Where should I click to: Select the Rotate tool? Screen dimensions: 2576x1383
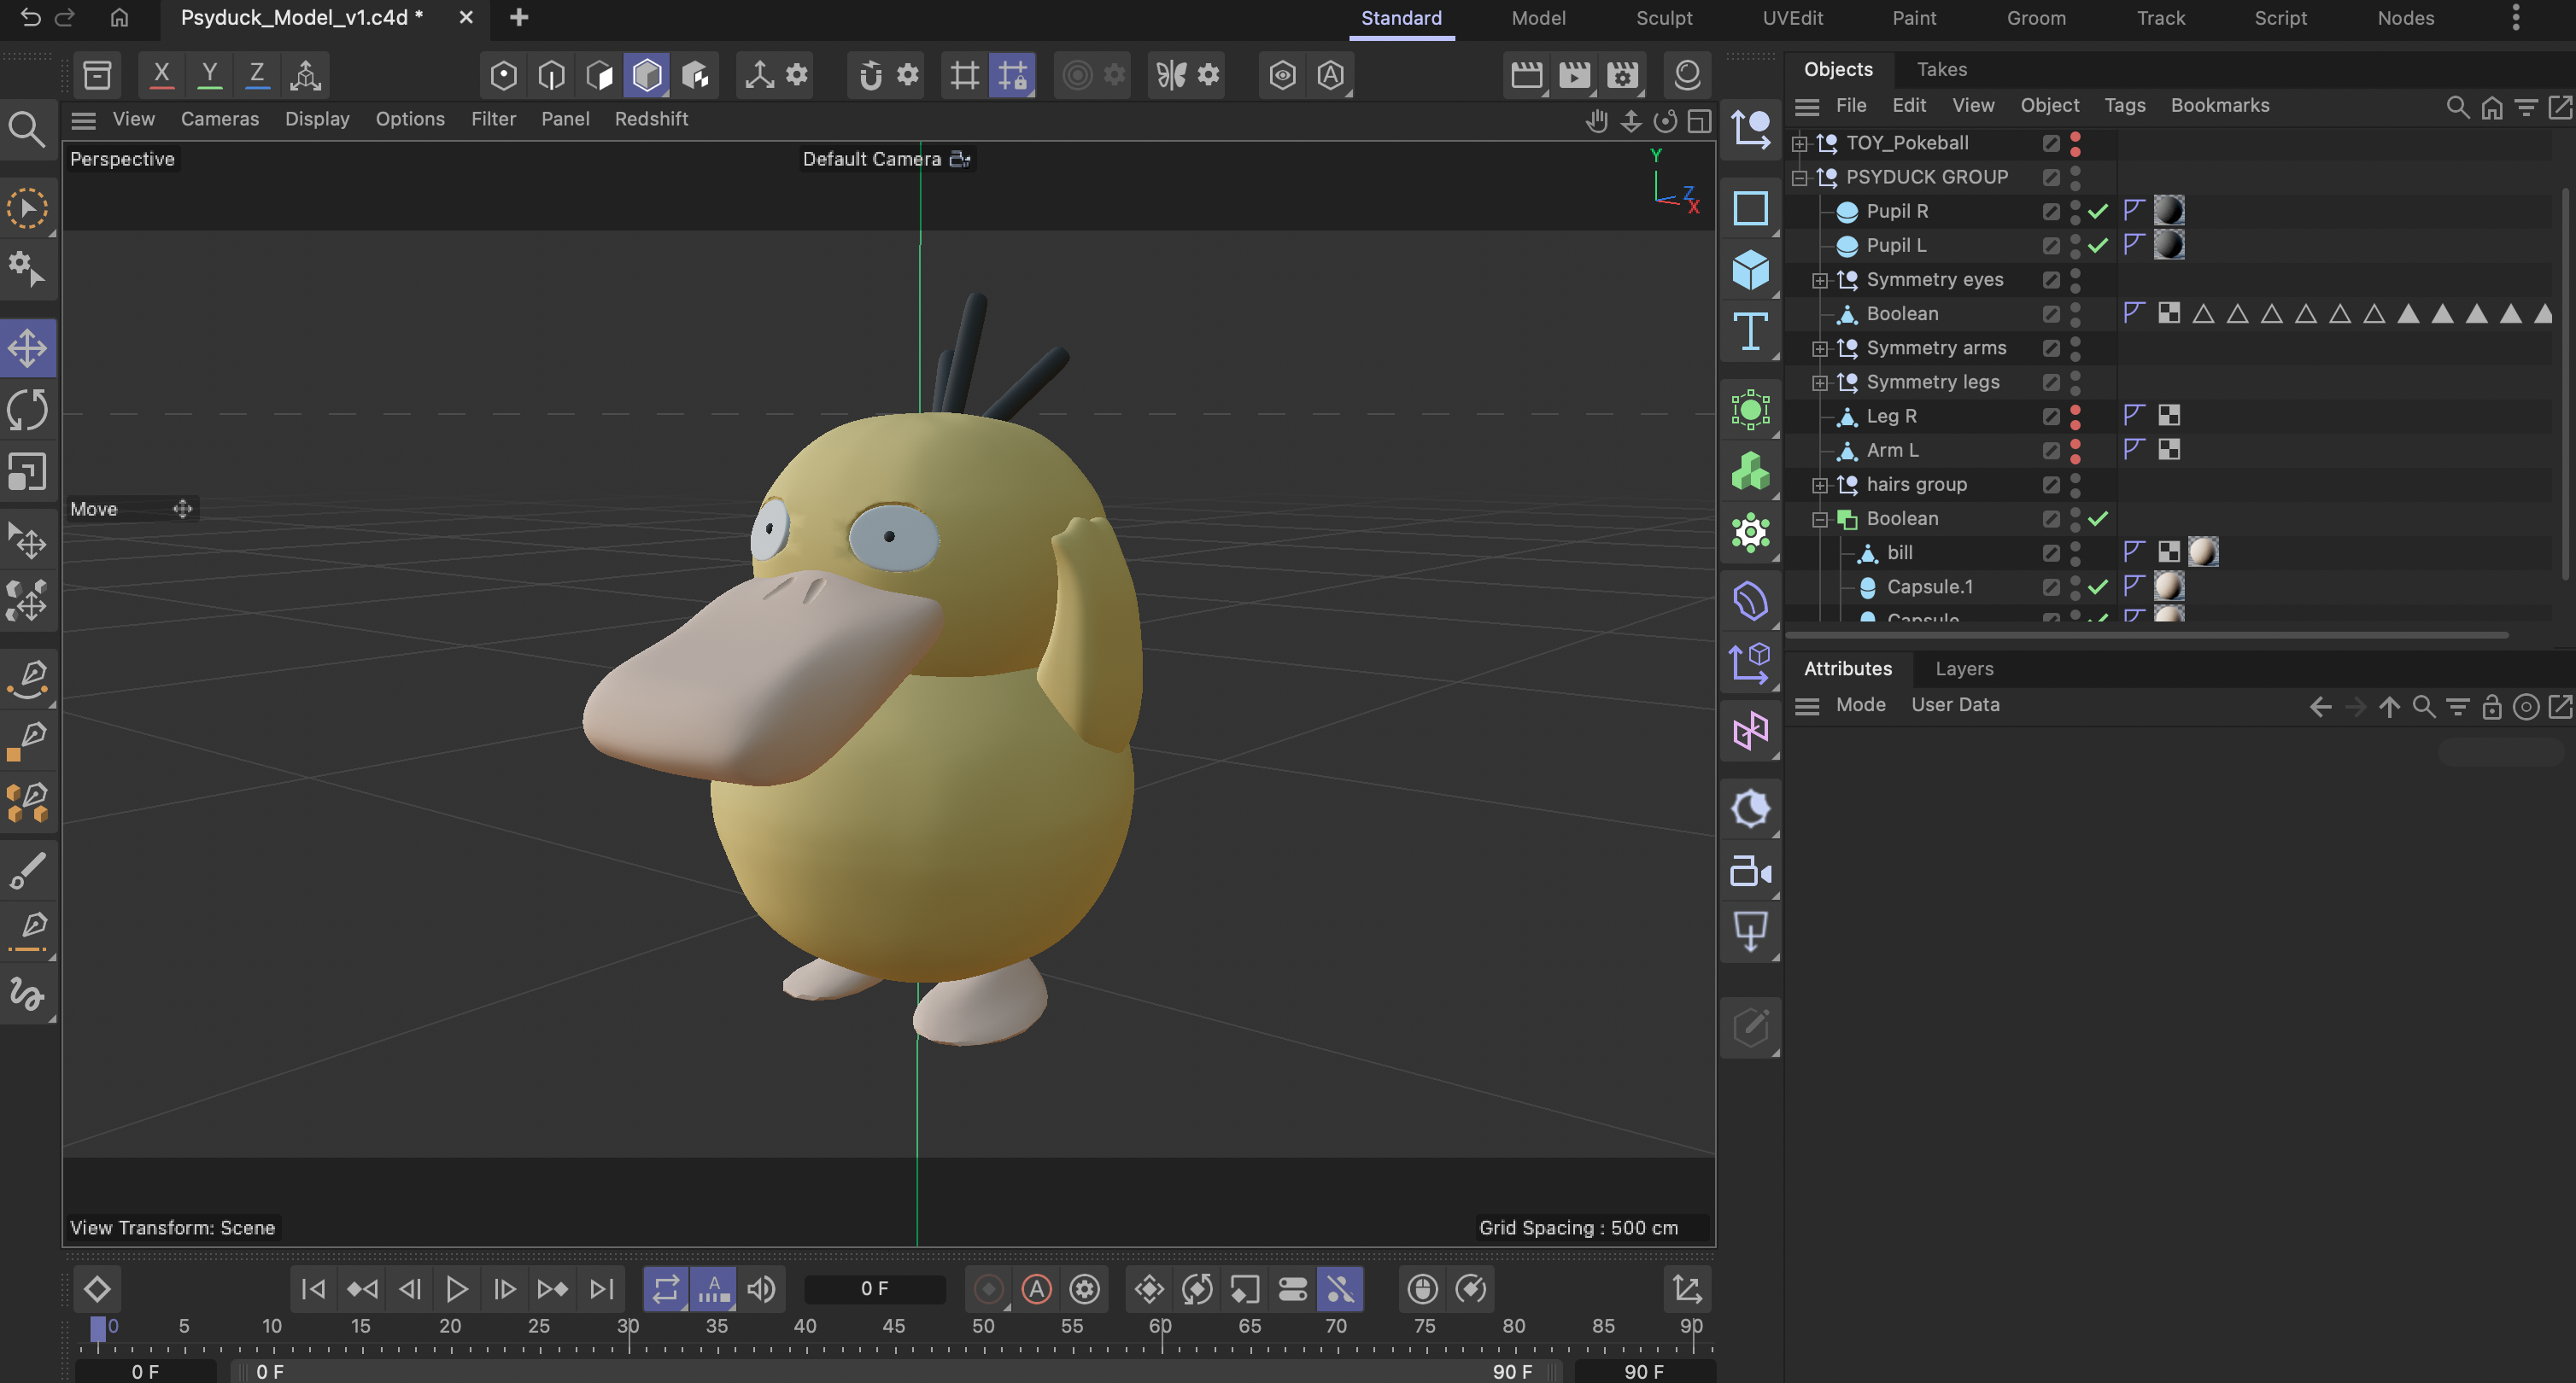[28, 410]
